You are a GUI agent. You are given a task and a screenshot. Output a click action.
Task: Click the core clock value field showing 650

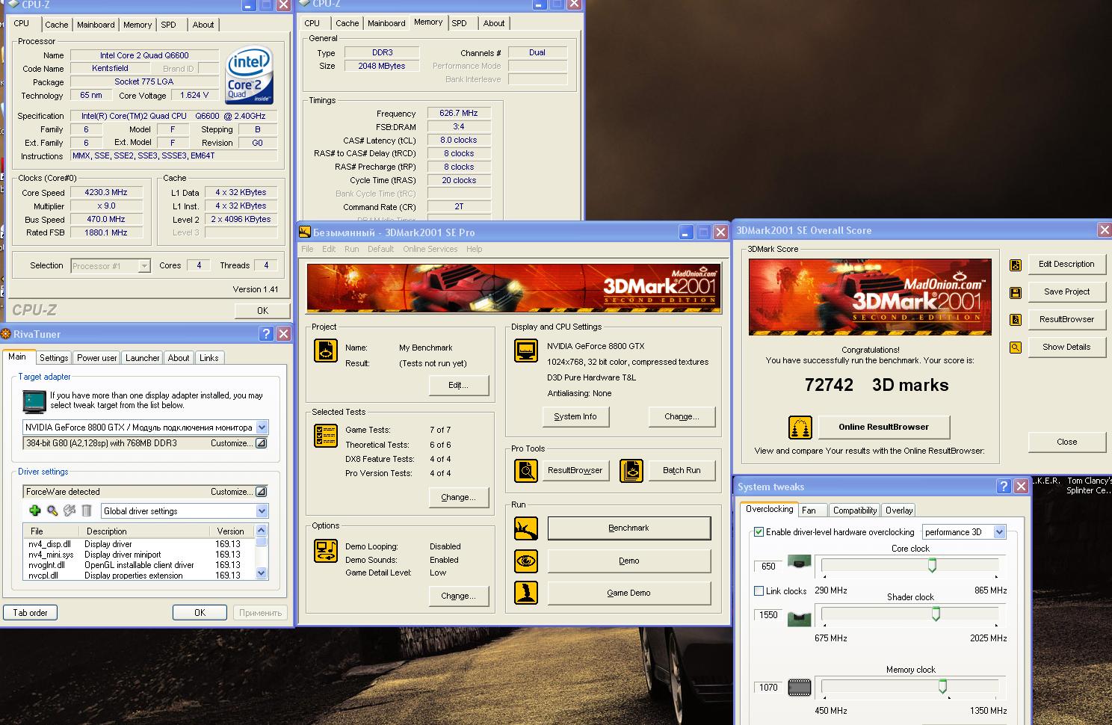click(x=768, y=567)
